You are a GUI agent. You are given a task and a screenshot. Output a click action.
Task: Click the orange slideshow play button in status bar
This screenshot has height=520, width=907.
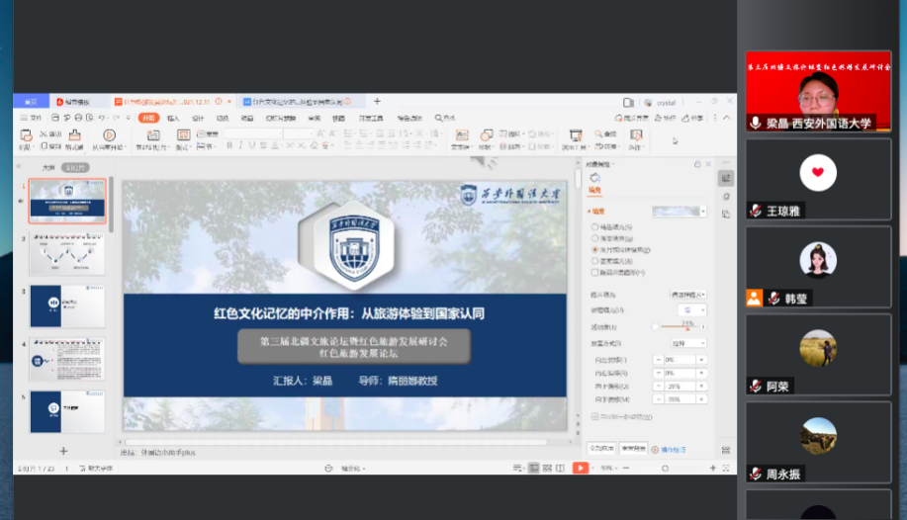pyautogui.click(x=580, y=468)
